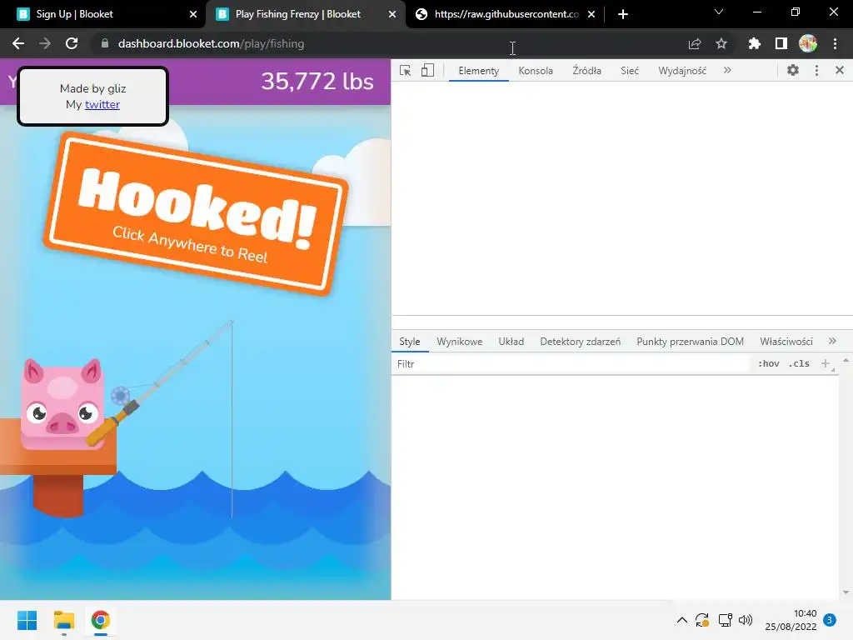Viewport: 853px width, 640px height.
Task: Click the Chrome taskbar icon
Action: point(101,620)
